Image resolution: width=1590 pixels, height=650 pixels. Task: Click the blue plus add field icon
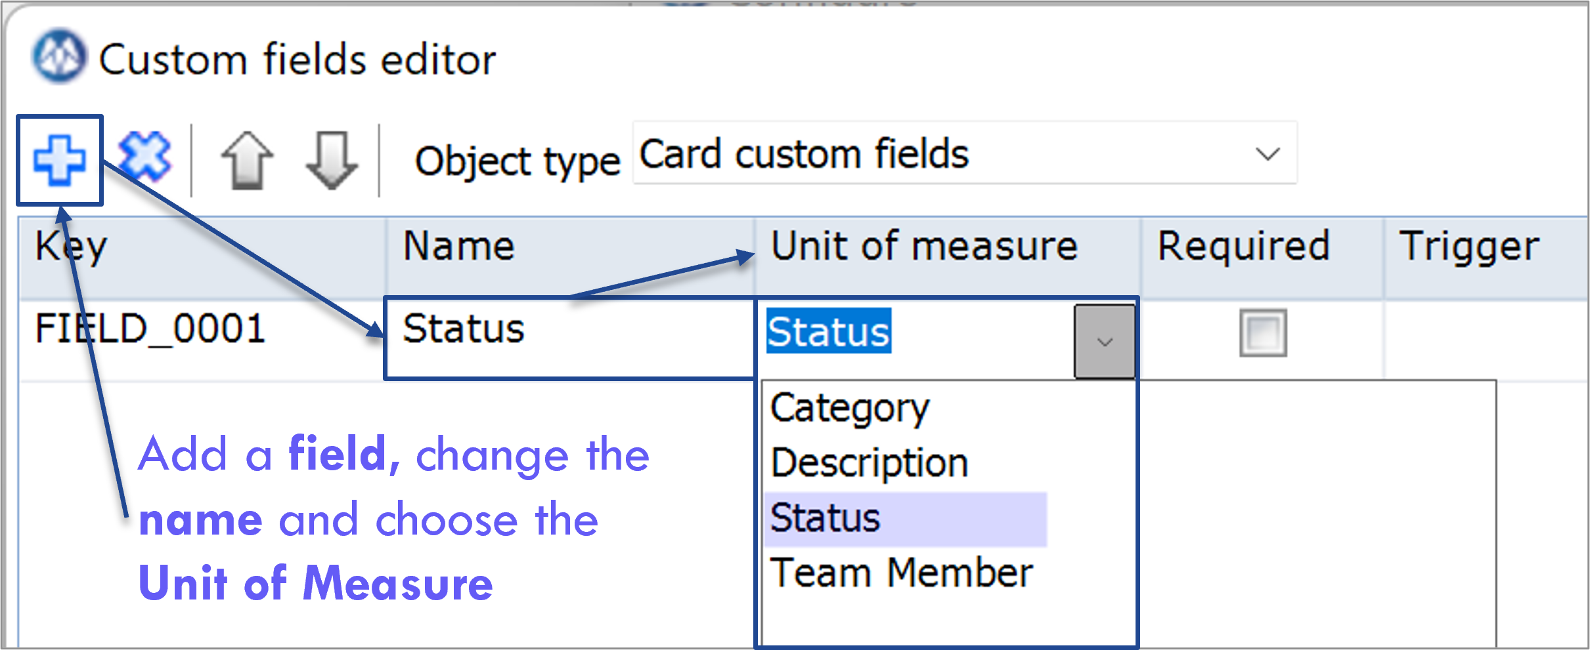click(x=60, y=160)
